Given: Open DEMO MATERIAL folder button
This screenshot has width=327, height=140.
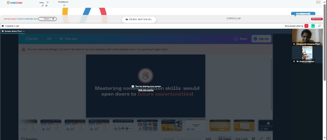Looking at the screenshot, I should click(x=139, y=20).
